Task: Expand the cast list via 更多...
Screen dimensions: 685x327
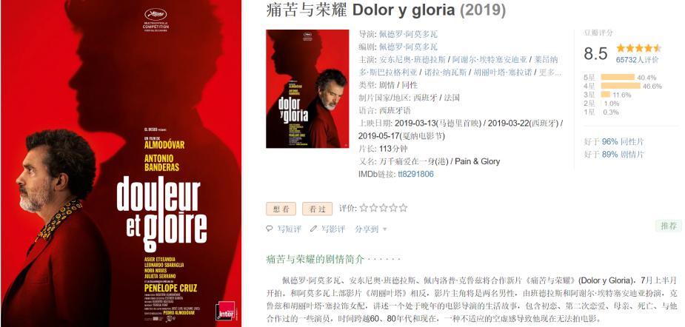Action: 549,72
